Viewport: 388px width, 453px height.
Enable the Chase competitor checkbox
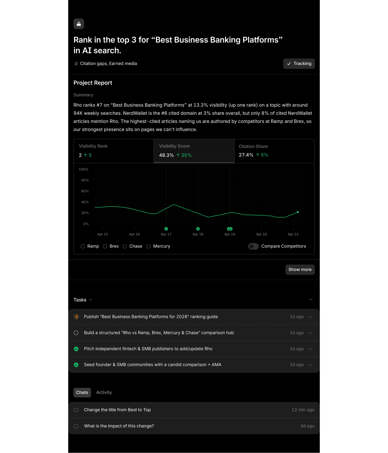pos(125,246)
